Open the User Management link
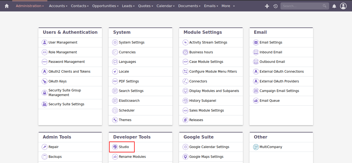This screenshot has width=352, height=163. (x=63, y=42)
